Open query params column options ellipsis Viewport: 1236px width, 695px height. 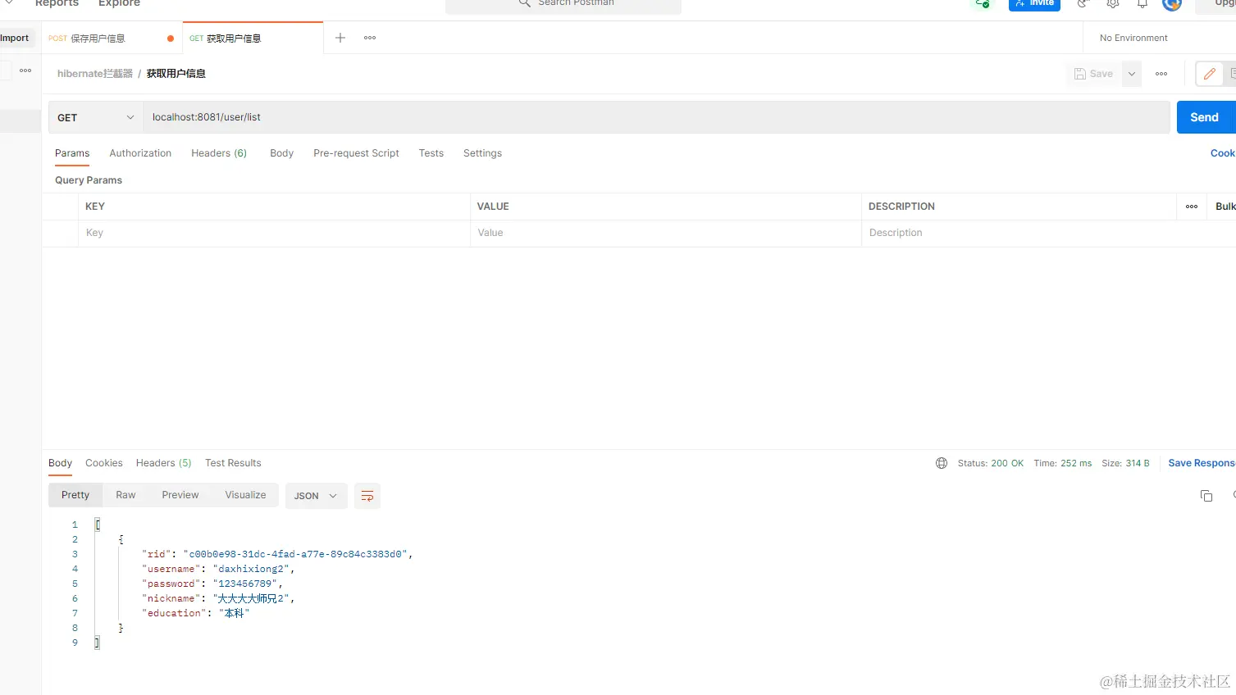[1192, 207]
